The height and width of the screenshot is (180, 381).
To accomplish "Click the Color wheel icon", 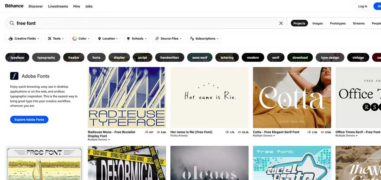I will pyautogui.click(x=75, y=39).
